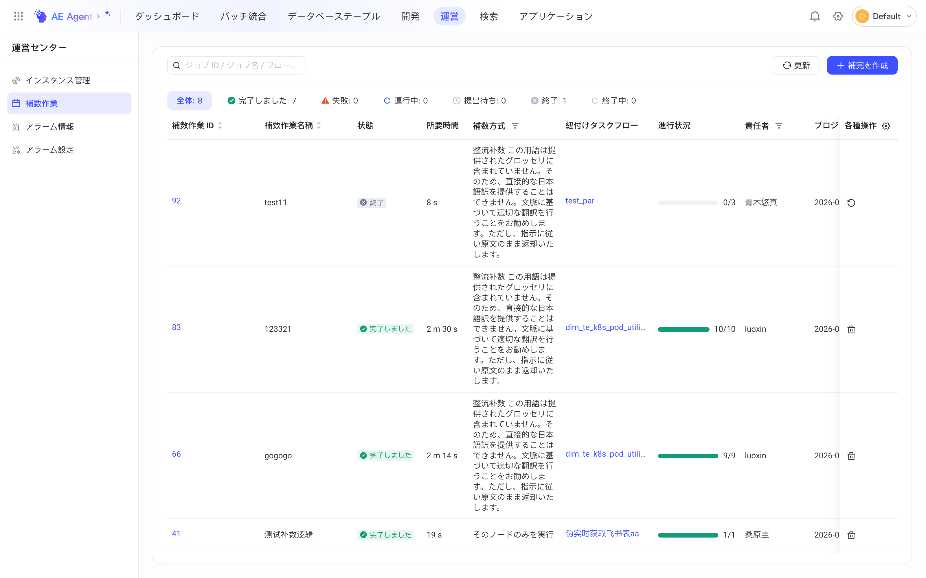Viewport: 926px width, 578px height.
Task: Focus the job ID search field
Action: click(x=236, y=65)
